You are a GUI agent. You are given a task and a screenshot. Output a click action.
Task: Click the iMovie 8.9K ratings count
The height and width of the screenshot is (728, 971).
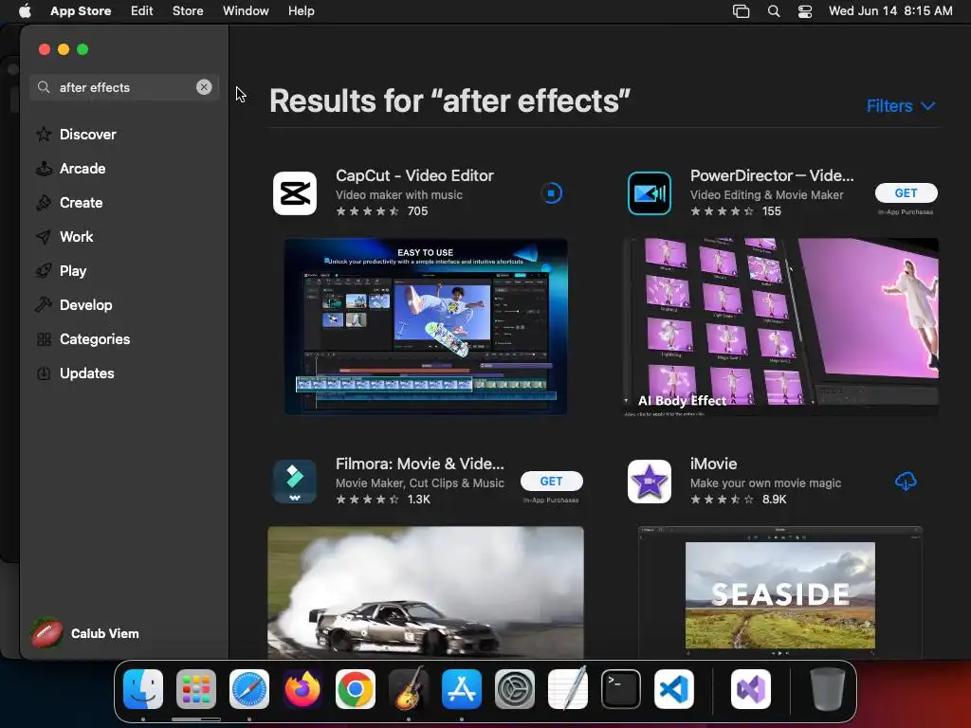[x=774, y=499]
